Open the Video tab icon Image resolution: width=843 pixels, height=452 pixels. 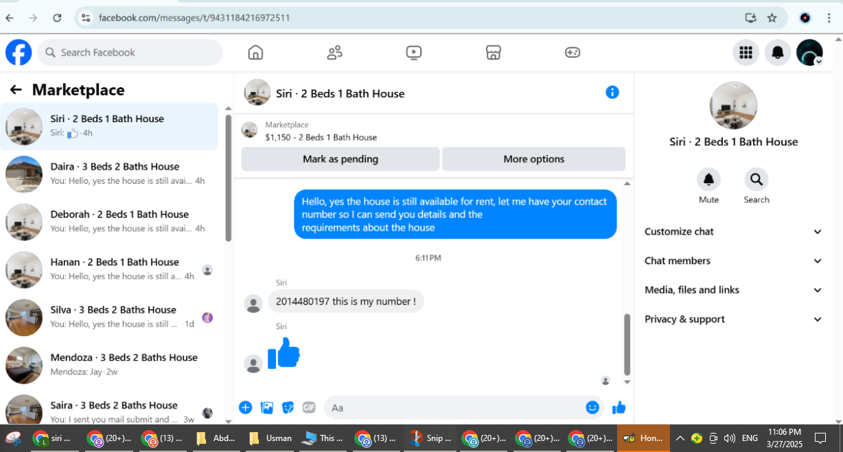coord(414,52)
